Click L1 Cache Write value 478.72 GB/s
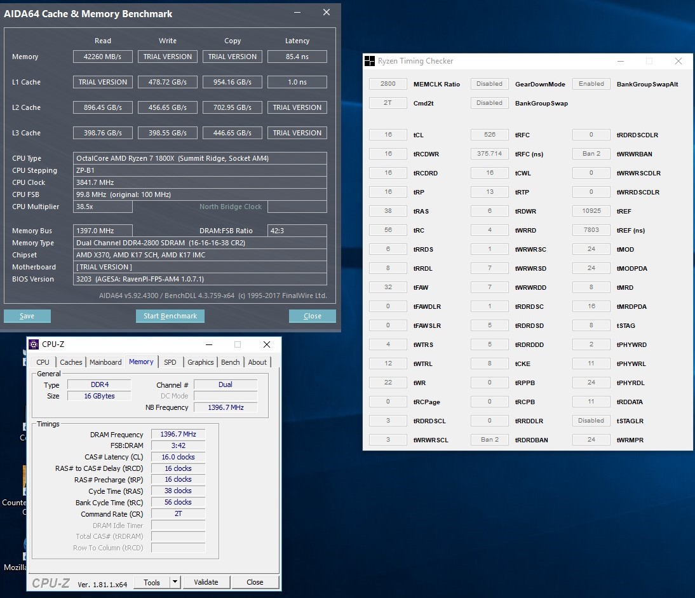 coord(168,82)
